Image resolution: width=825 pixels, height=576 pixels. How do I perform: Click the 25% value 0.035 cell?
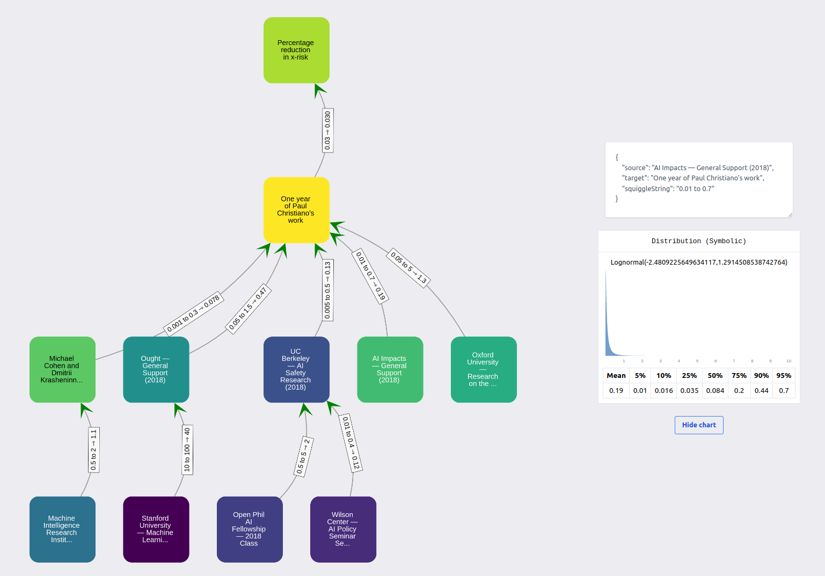click(689, 390)
